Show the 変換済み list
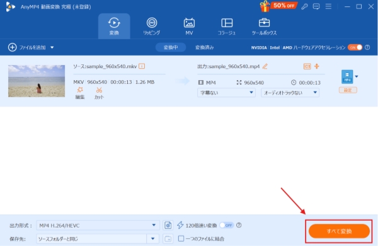Viewport: 378px width, 246px height. tap(204, 47)
